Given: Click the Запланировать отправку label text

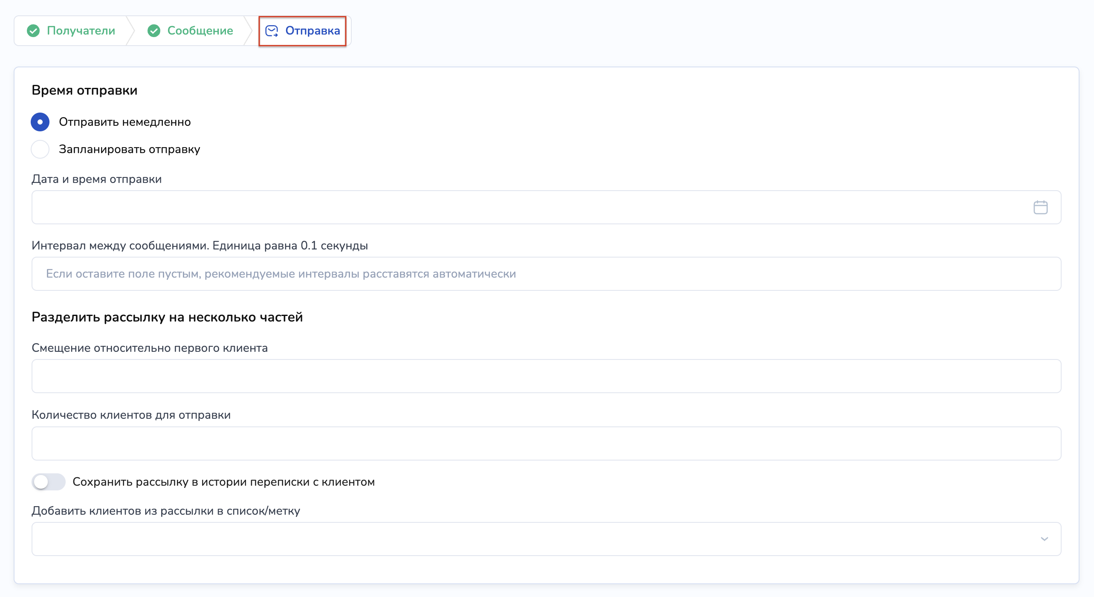Looking at the screenshot, I should coord(129,149).
